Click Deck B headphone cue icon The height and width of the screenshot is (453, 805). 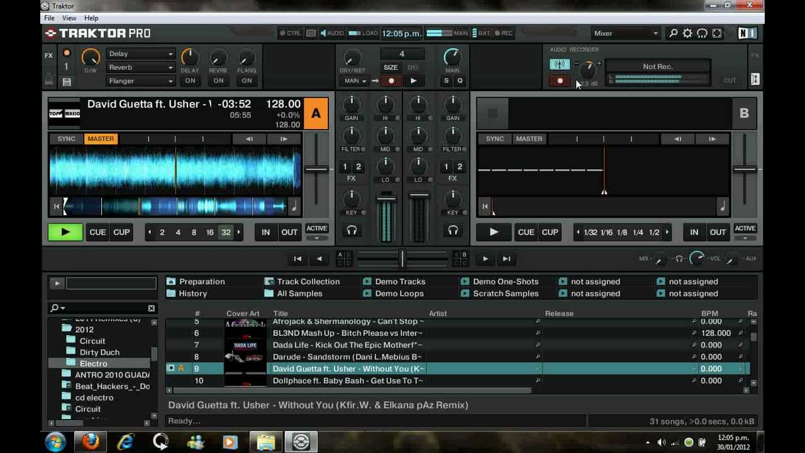[453, 231]
